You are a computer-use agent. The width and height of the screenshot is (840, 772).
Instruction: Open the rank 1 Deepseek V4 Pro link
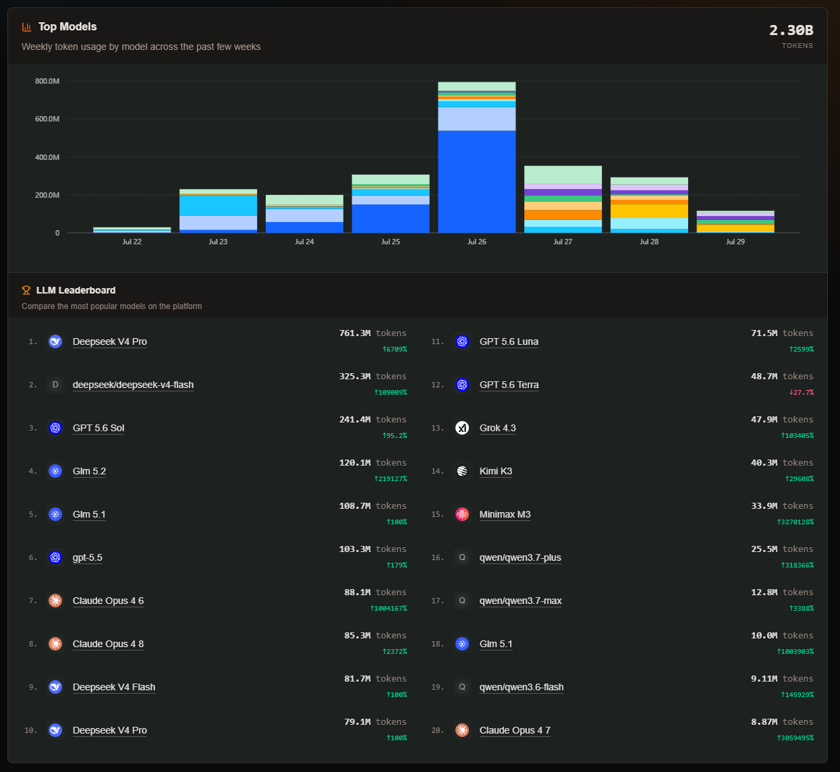coord(110,341)
